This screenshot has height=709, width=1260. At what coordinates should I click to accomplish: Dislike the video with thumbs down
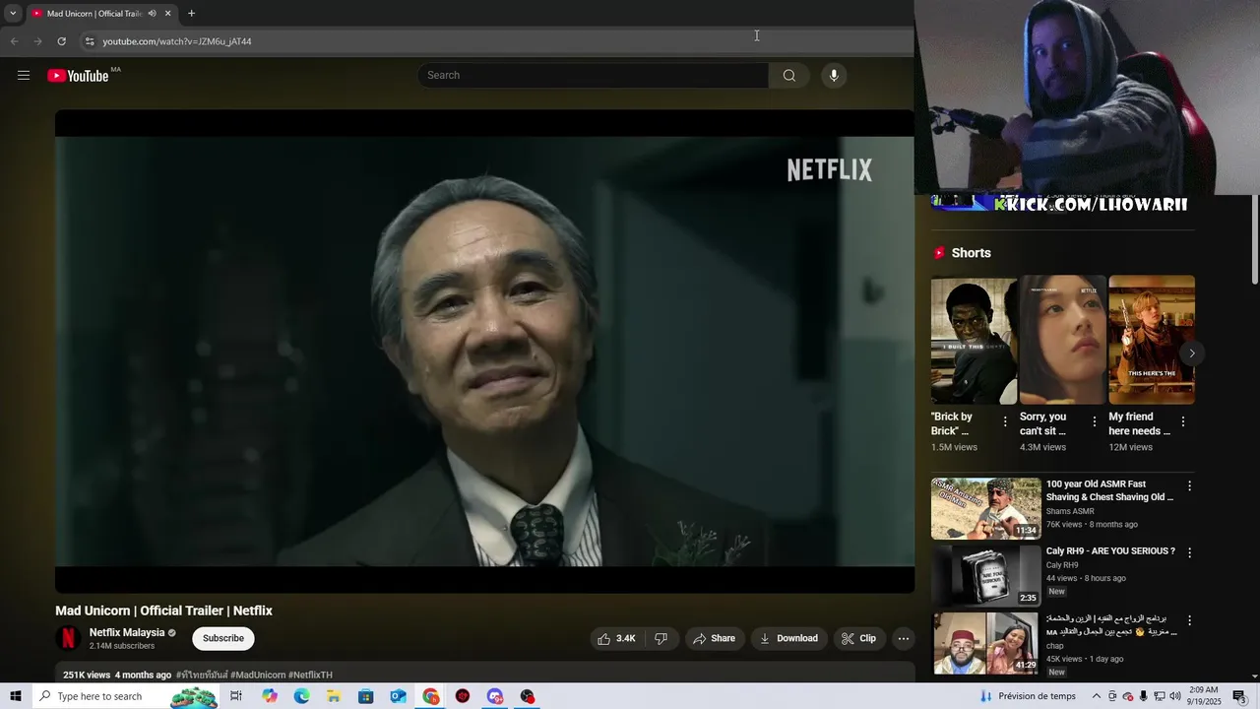pyautogui.click(x=661, y=638)
